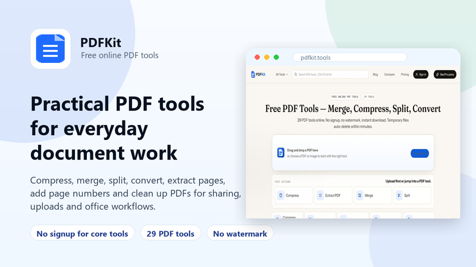The width and height of the screenshot is (476, 267).
Task: Select the Split fast action card
Action: click(412, 196)
